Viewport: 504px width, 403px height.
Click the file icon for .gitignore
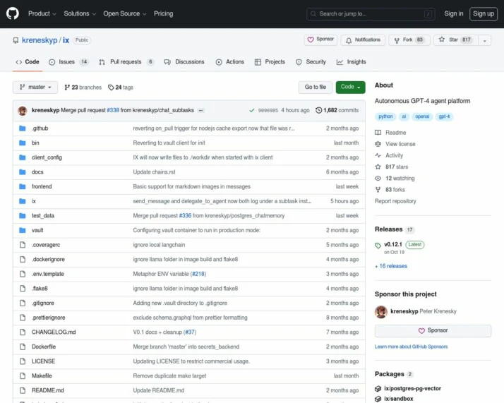pos(23,303)
